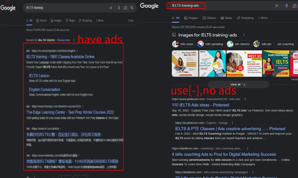Expand the More menu in right window
Screen dimensions: 298x178
tap(263, 18)
